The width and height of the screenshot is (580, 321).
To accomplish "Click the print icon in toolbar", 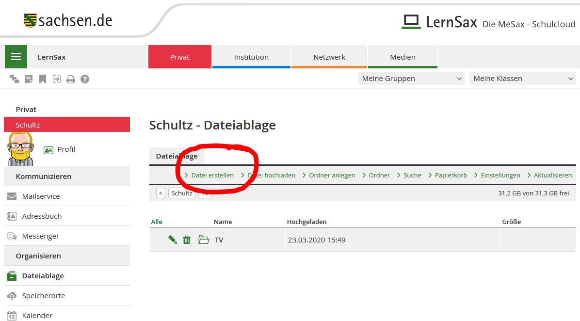I will [x=71, y=79].
